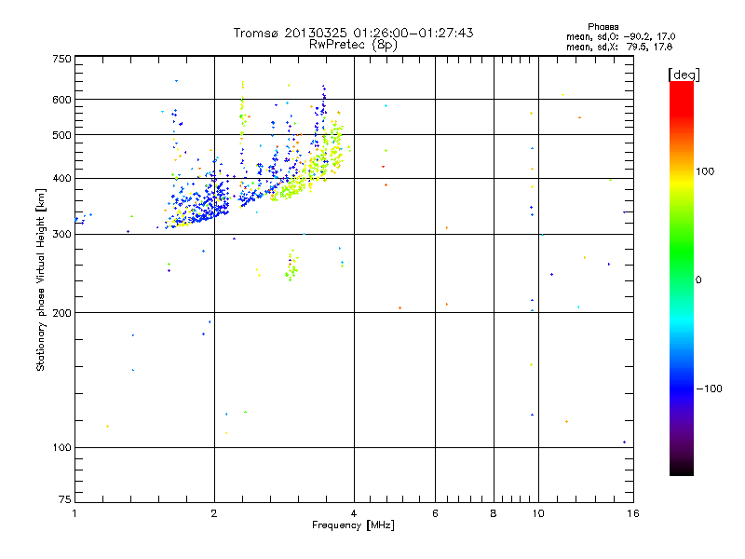The width and height of the screenshot is (745, 559).
Task: Click the 750 tick on the height axis
Action: coord(61,59)
